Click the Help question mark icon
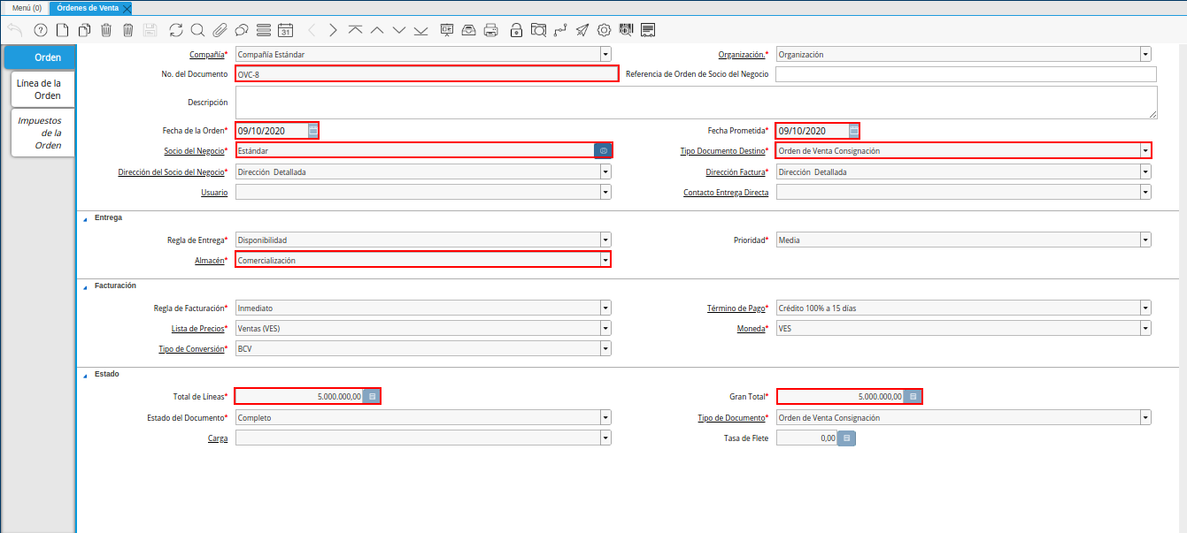 (40, 30)
